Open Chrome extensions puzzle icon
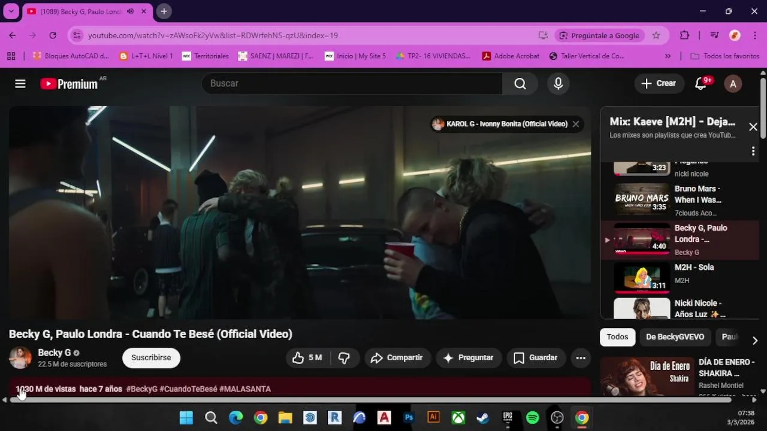The height and width of the screenshot is (431, 767). [685, 35]
